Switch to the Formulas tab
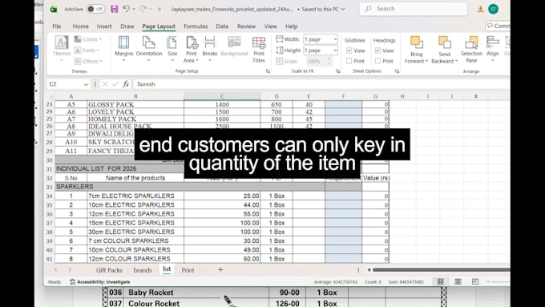Viewport: 545px width, 307px height. click(196, 26)
